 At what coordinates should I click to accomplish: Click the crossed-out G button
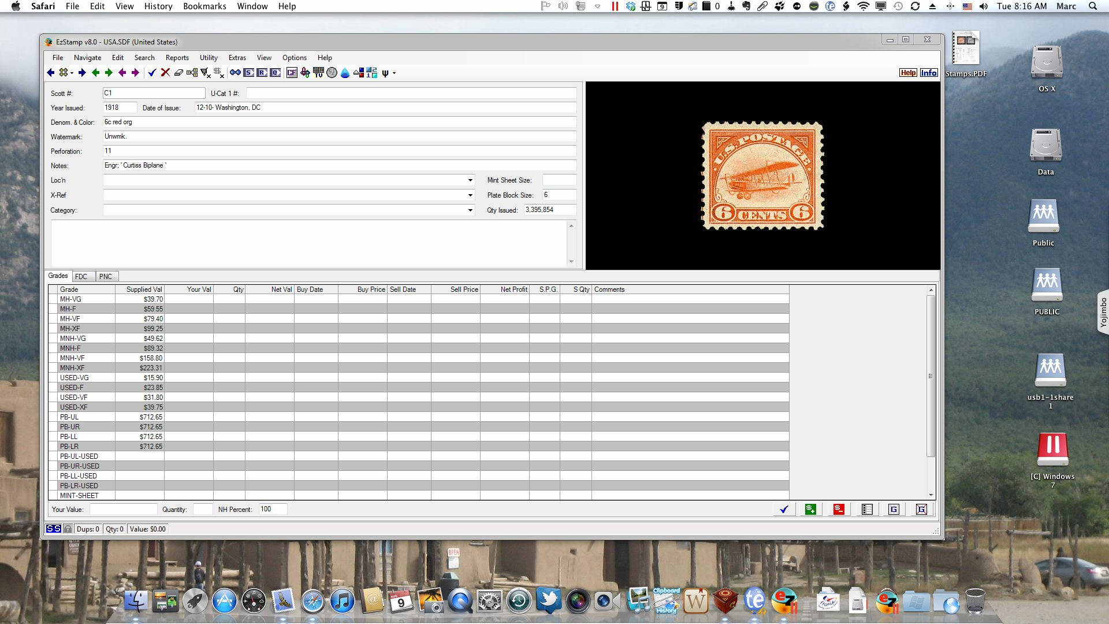(921, 509)
